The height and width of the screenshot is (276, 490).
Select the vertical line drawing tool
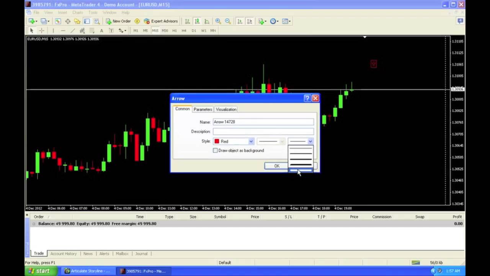[x=53, y=31]
